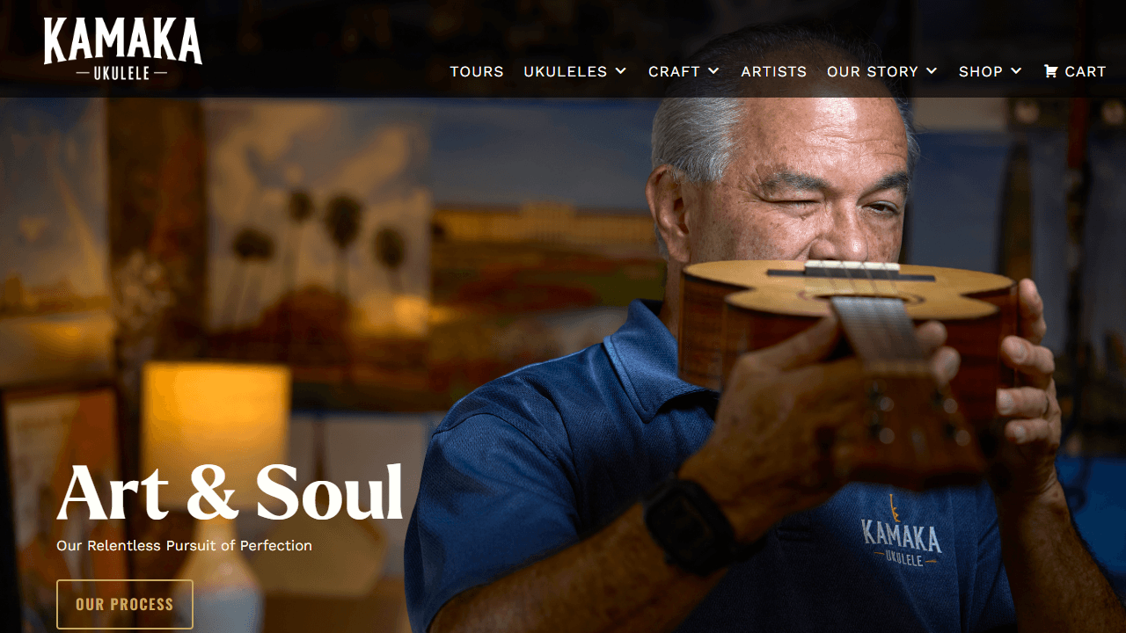Screen dimensions: 1126x633
Task: Expand the Shop dropdown chevron
Action: pyautogui.click(x=1016, y=71)
